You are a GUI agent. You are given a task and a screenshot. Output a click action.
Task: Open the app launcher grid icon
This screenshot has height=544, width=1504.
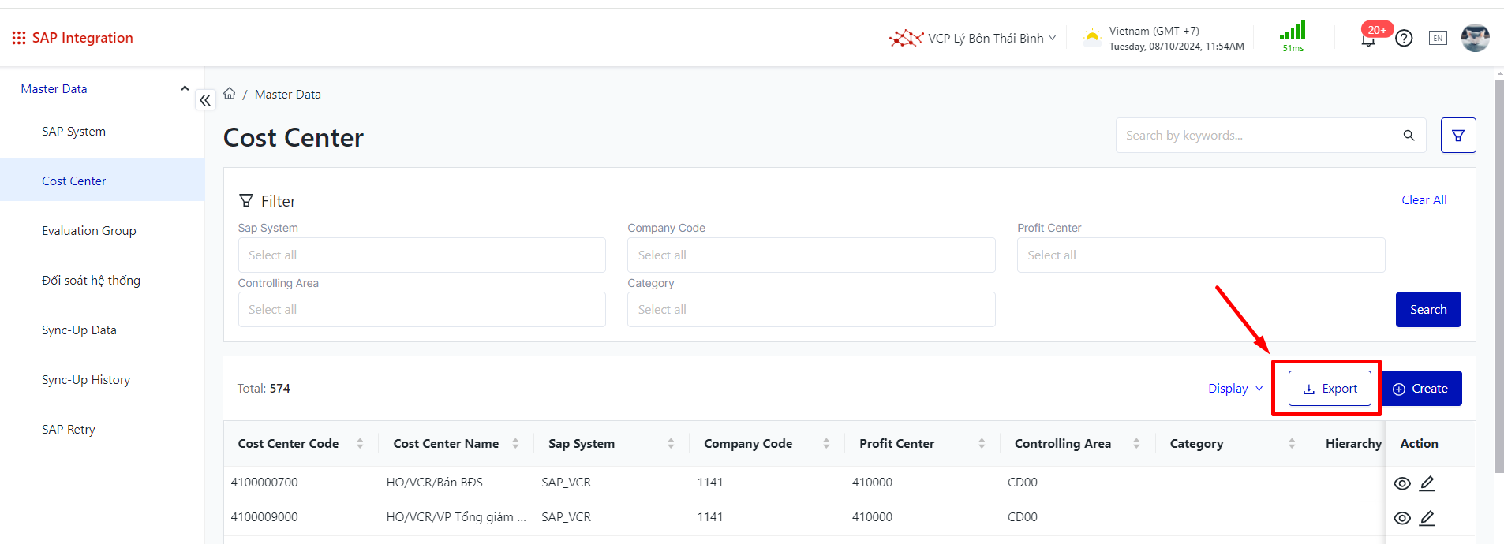click(x=18, y=38)
